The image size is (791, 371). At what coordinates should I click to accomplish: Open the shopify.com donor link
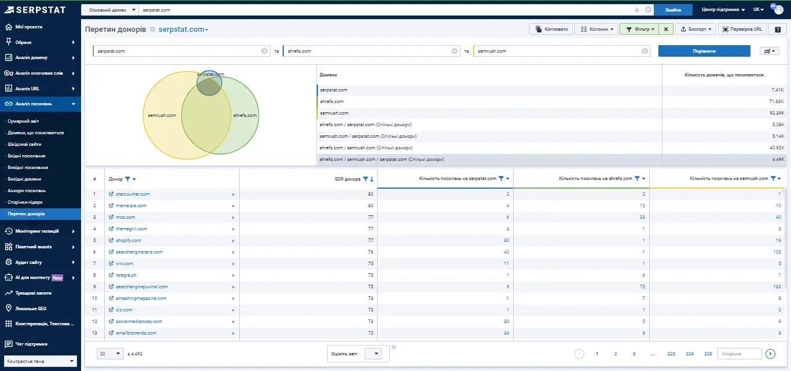tap(129, 240)
